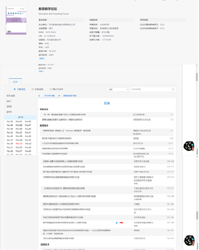This screenshot has width=199, height=250.
Task: Open issue No.52 of 2018
Action: 10,122
